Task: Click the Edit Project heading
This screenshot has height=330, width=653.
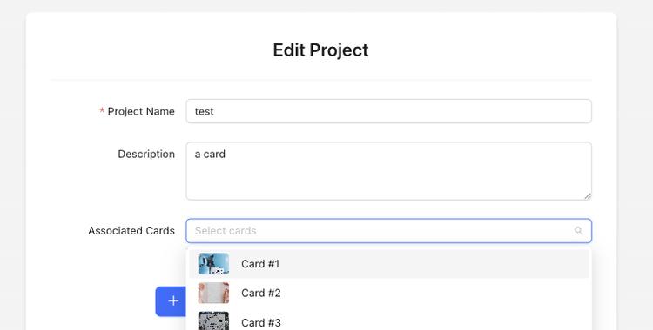Action: (x=320, y=50)
